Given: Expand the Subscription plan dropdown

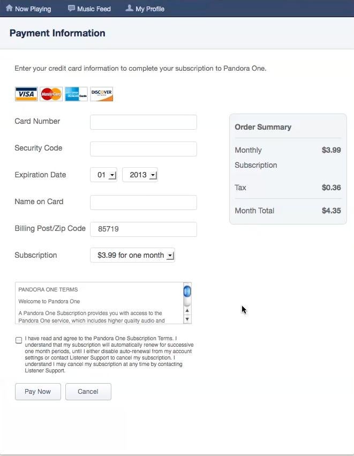Looking at the screenshot, I should tap(132, 256).
